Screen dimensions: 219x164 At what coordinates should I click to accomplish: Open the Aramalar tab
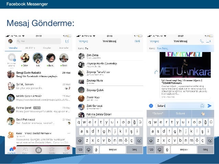pos(64,48)
